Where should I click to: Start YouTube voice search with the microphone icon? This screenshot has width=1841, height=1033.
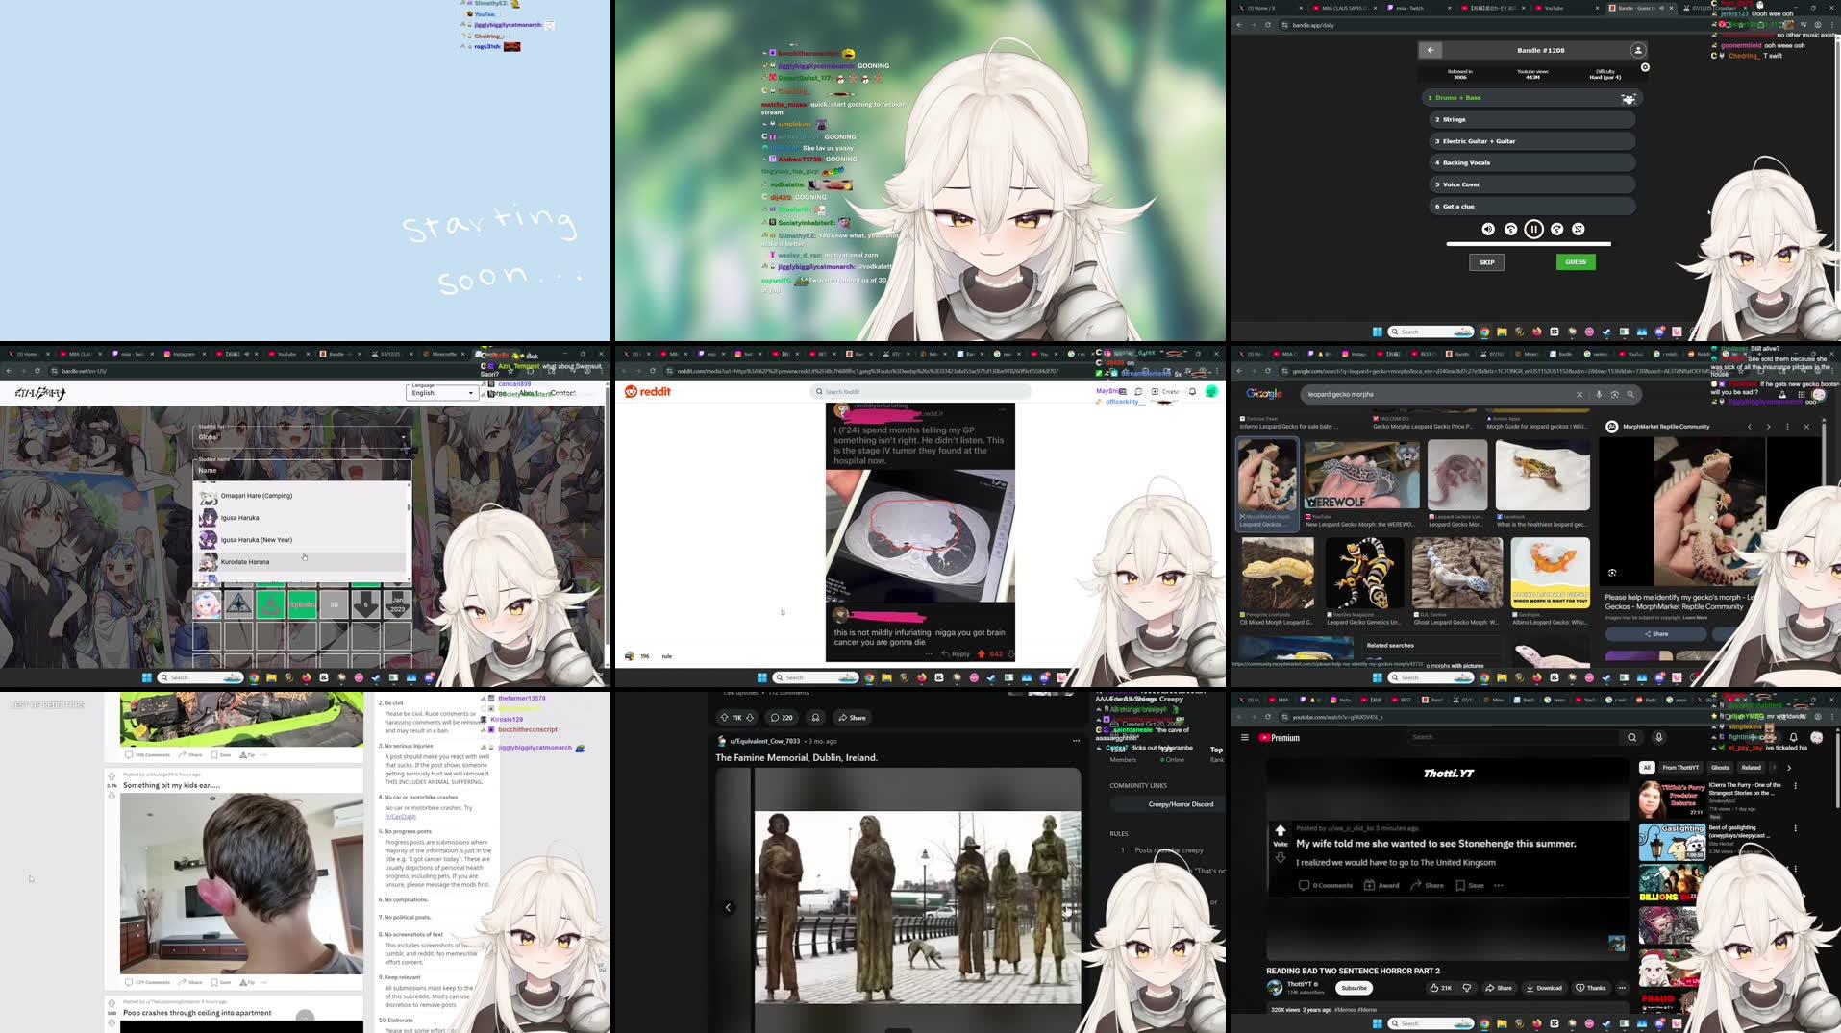click(x=1659, y=737)
